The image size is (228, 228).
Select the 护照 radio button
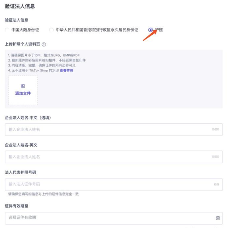coord(151,30)
